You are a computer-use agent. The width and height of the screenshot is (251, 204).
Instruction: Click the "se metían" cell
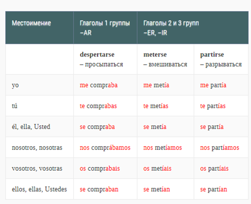coord(165,189)
